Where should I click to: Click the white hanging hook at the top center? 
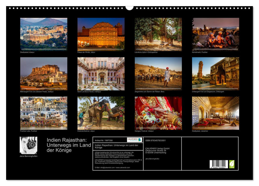pos(129,8)
